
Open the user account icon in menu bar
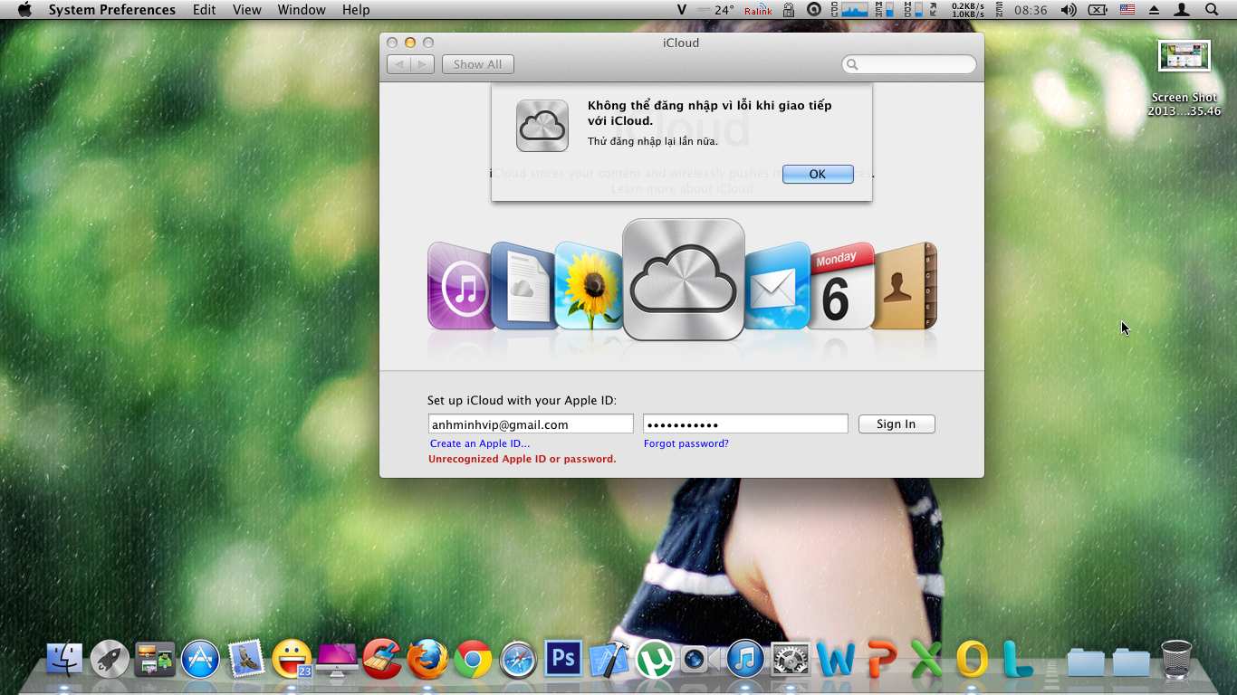pos(1182,10)
